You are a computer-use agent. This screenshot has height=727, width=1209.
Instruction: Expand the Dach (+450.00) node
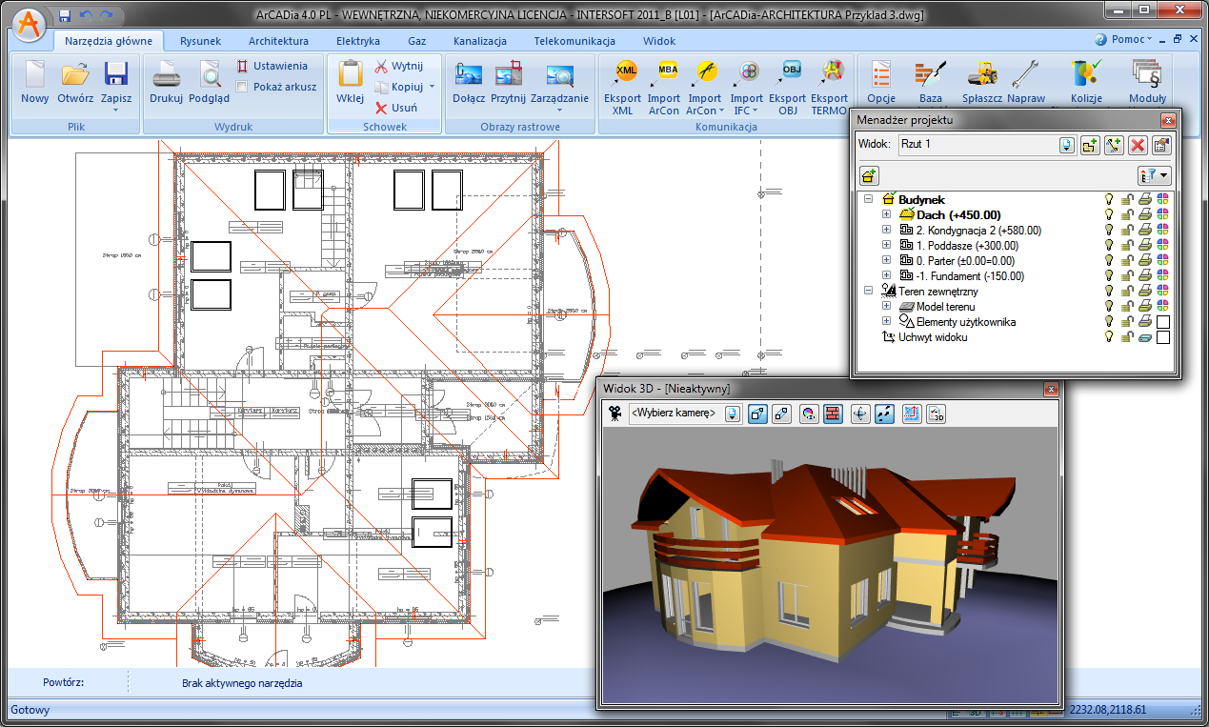point(886,214)
